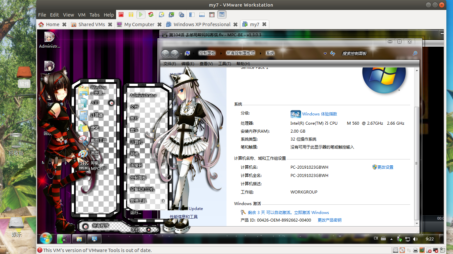The height and width of the screenshot is (254, 453).
Task: Close the Shared VMs tab
Action: (110, 24)
